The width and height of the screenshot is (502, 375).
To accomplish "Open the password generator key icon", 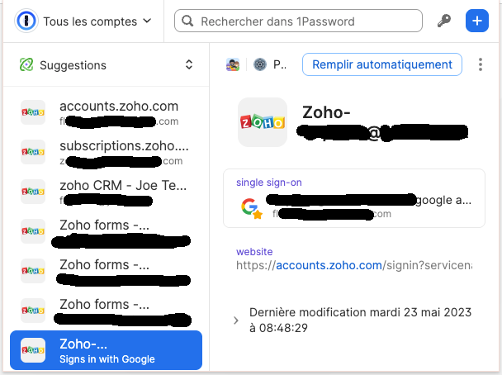I will pos(444,21).
